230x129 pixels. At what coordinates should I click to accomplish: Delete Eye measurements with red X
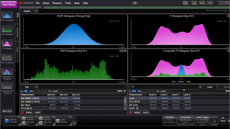pyautogui.click(x=22, y=112)
